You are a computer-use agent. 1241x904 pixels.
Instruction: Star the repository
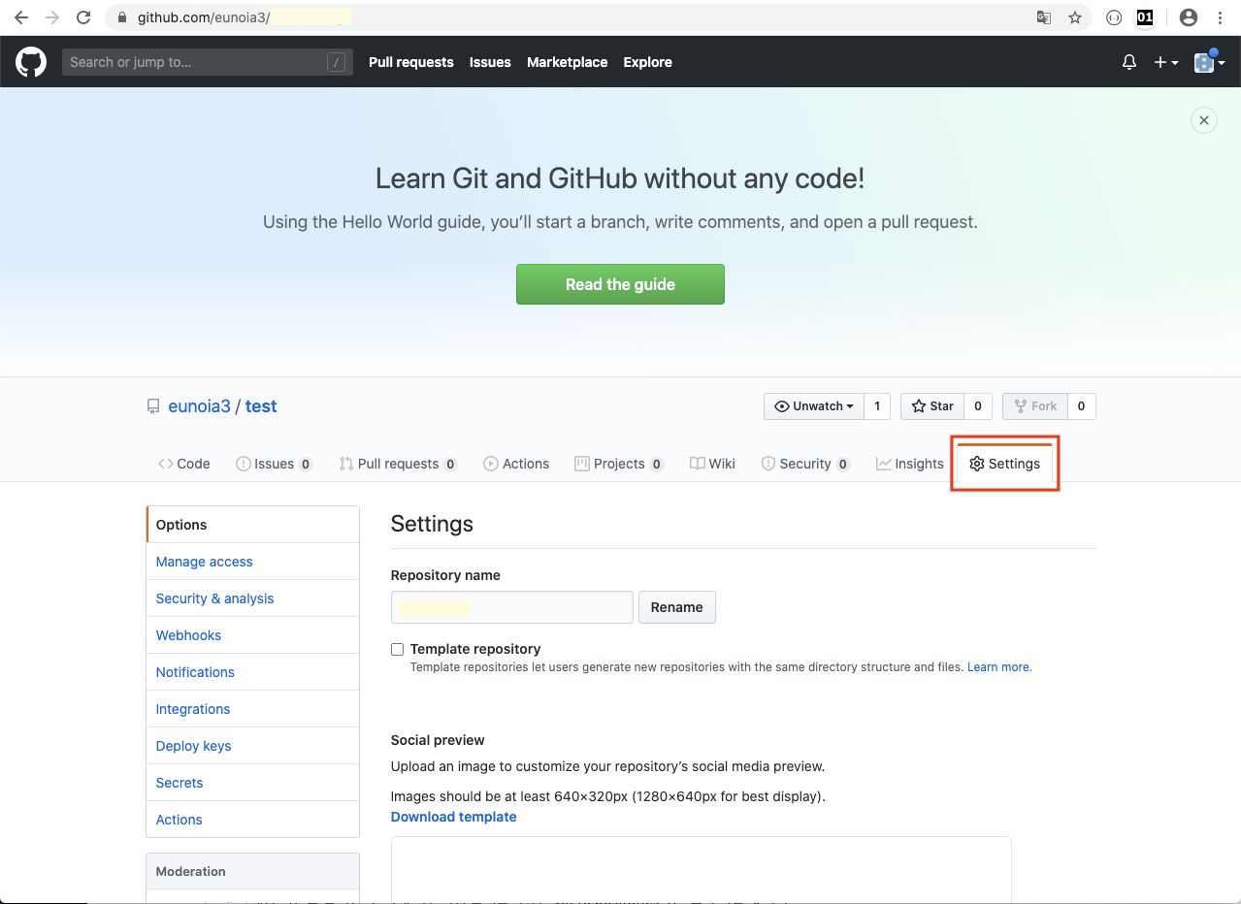931,406
